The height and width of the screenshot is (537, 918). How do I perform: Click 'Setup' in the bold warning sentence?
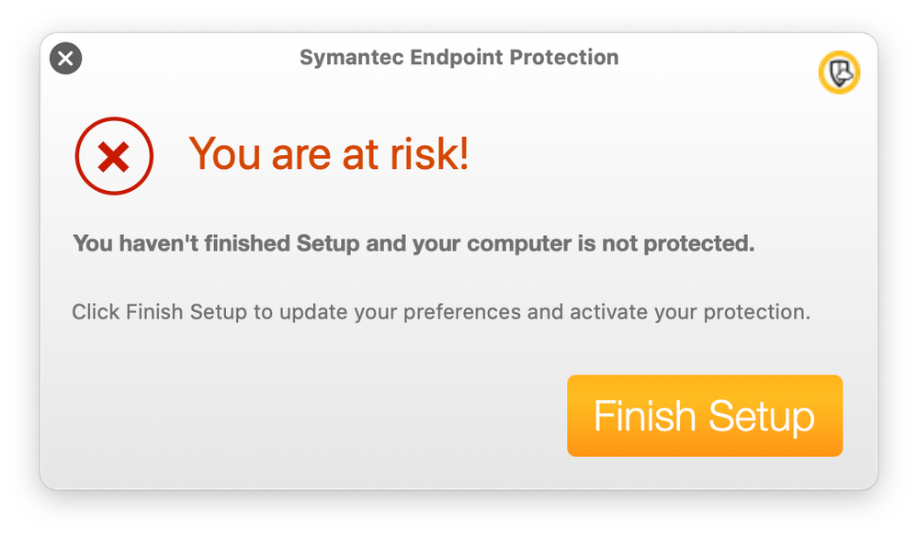coord(328,243)
